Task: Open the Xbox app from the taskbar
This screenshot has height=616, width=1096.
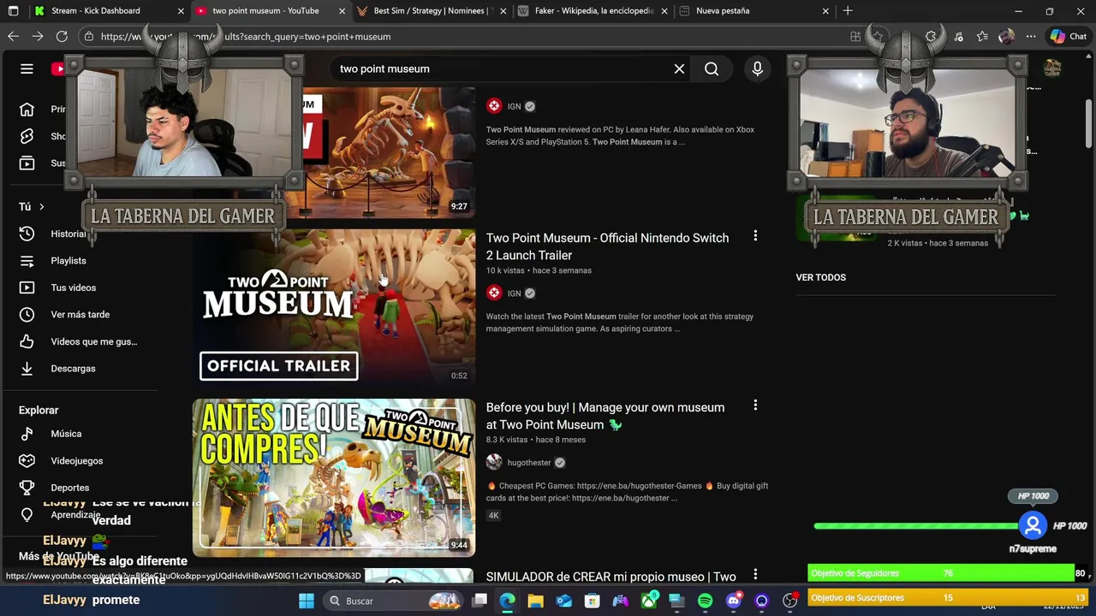Action: coord(648,601)
